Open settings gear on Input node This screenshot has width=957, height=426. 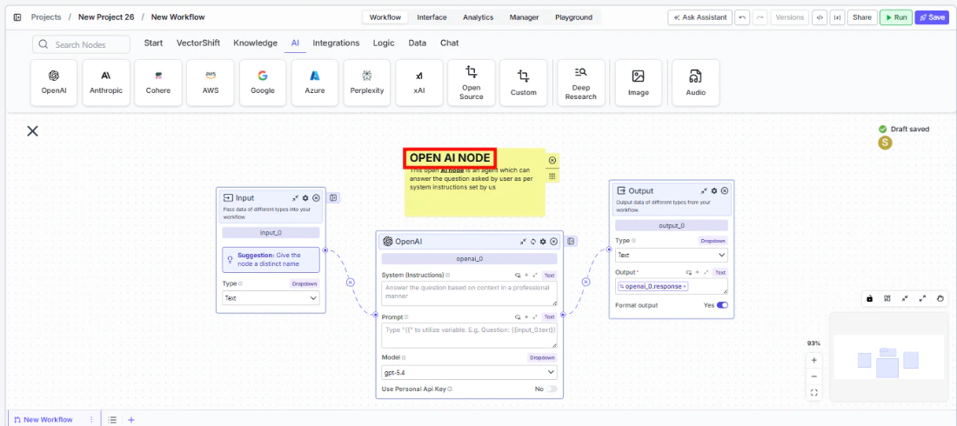(305, 197)
